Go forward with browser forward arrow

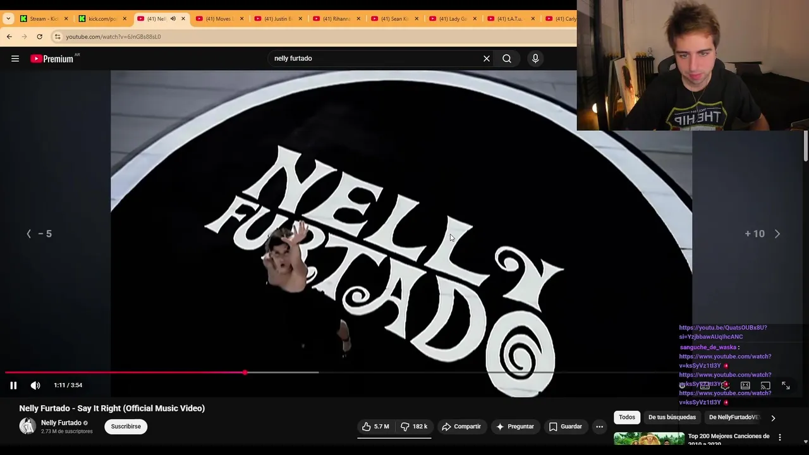click(x=25, y=37)
